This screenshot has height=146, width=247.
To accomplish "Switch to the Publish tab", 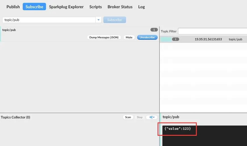I will click(13, 7).
